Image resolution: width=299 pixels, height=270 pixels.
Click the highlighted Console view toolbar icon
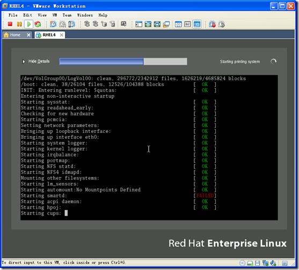pyautogui.click(x=197, y=24)
